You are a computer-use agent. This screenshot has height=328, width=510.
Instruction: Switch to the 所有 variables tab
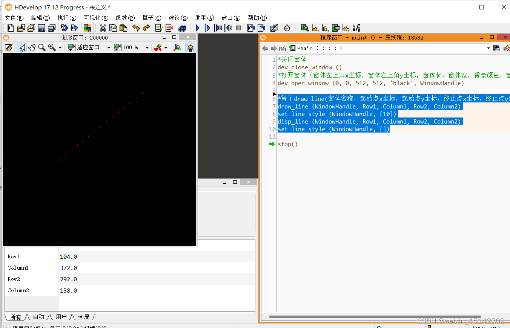(x=16, y=317)
